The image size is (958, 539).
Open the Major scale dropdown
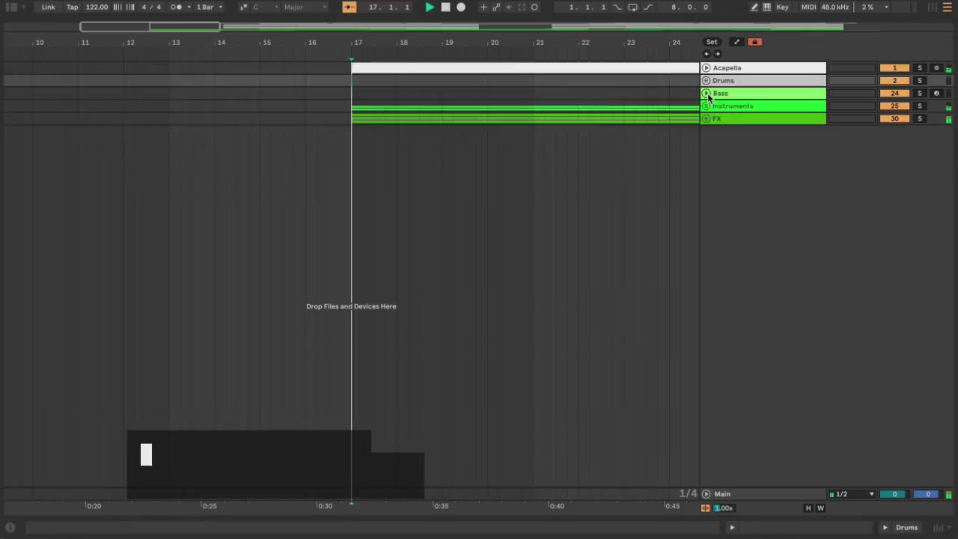[x=305, y=7]
